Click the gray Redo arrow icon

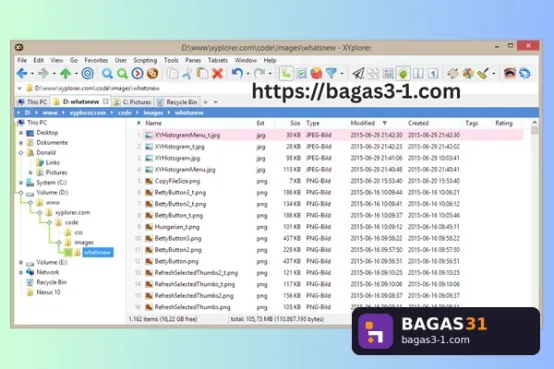coord(259,74)
